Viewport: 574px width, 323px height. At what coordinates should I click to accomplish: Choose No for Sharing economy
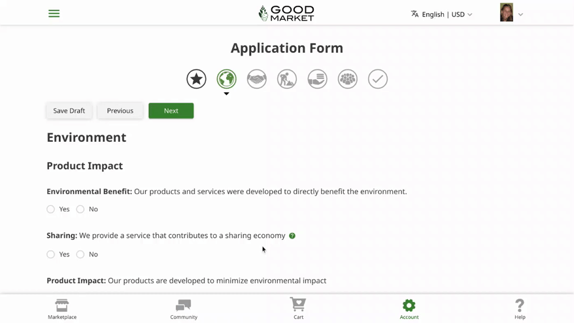[80, 254]
